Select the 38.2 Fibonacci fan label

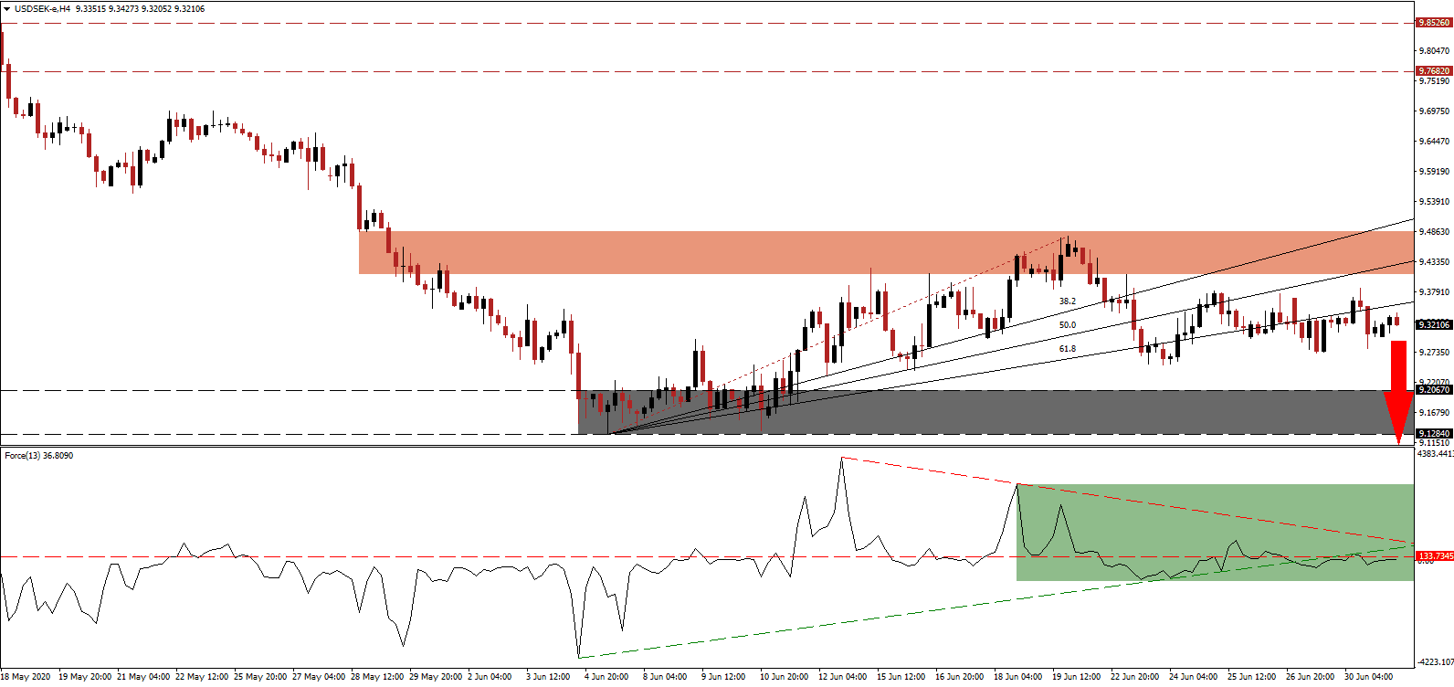click(x=1067, y=301)
